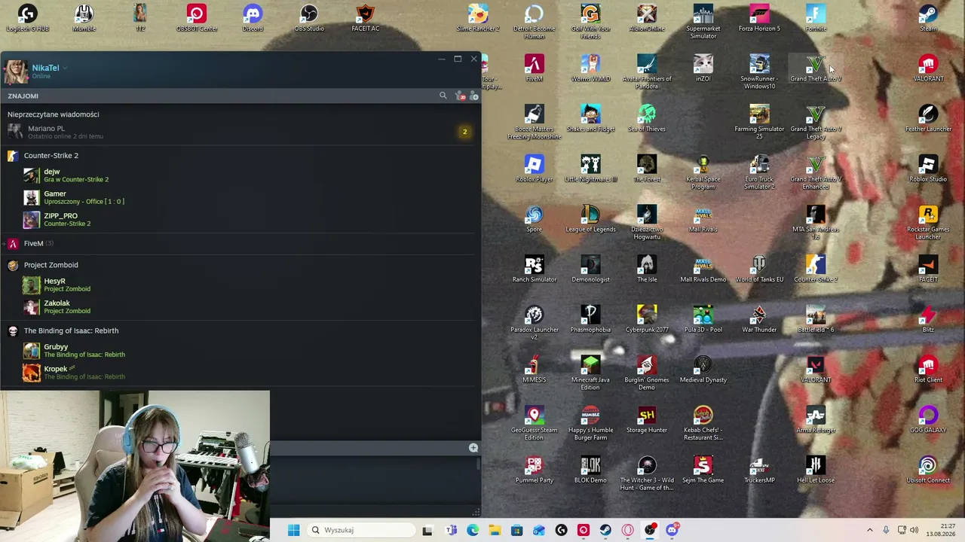Click the group chat plus icon
The image size is (965, 542).
473,448
